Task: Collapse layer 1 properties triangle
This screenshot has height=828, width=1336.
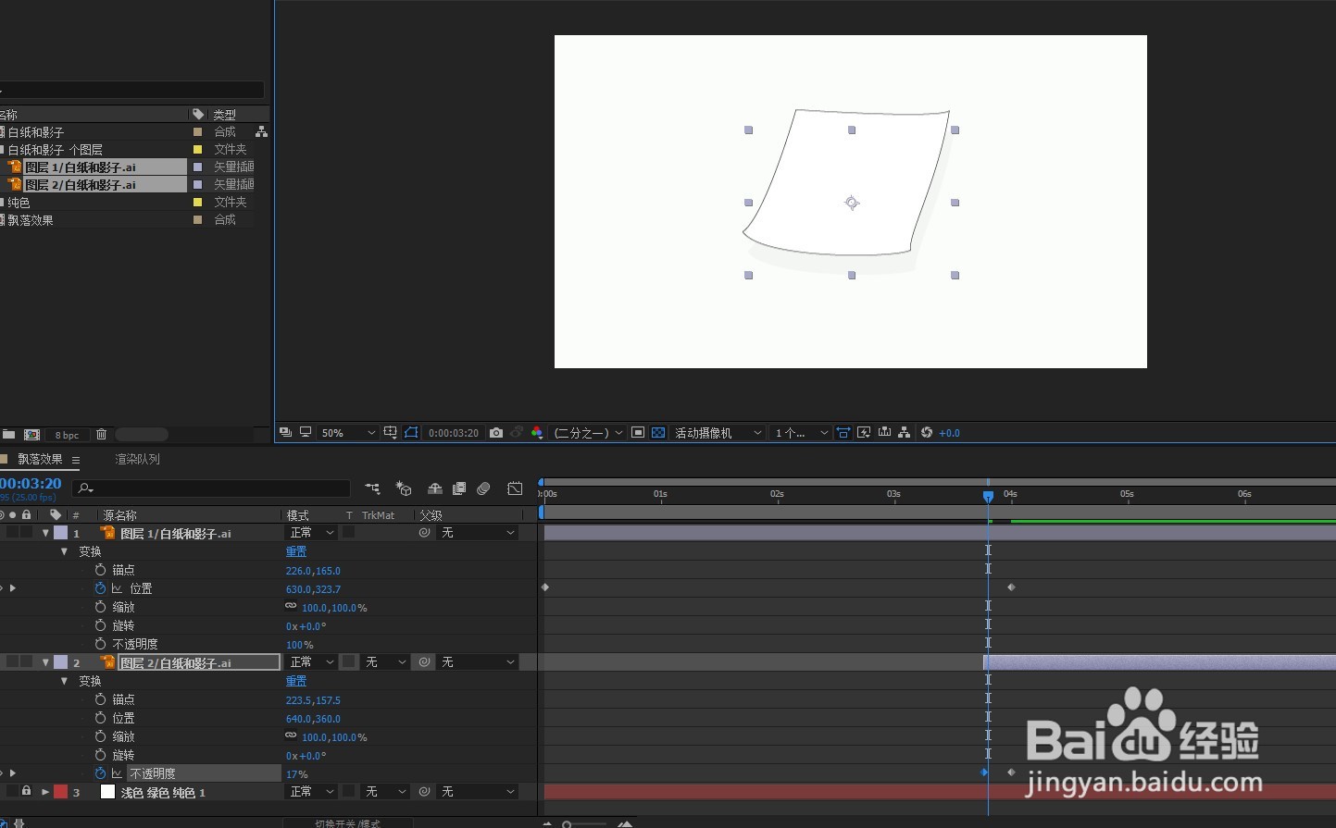Action: 45,533
